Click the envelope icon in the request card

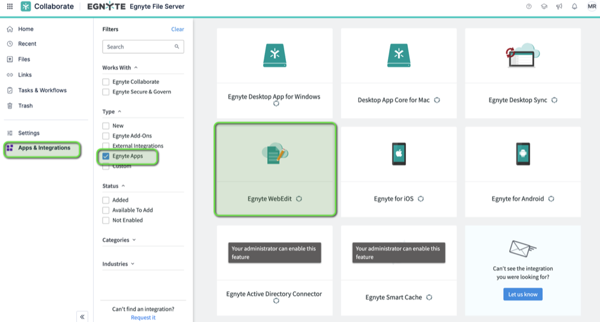(523, 248)
